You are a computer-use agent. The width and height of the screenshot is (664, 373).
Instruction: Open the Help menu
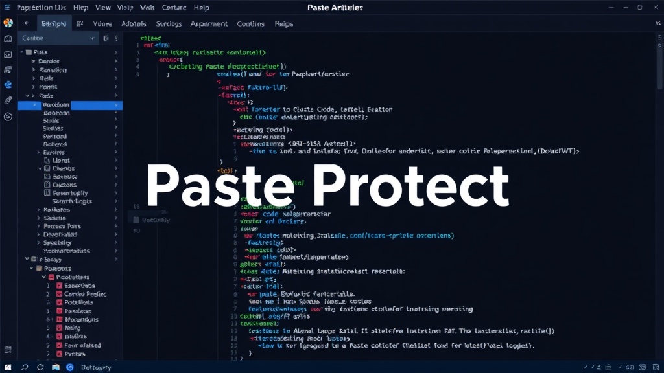[x=201, y=8]
